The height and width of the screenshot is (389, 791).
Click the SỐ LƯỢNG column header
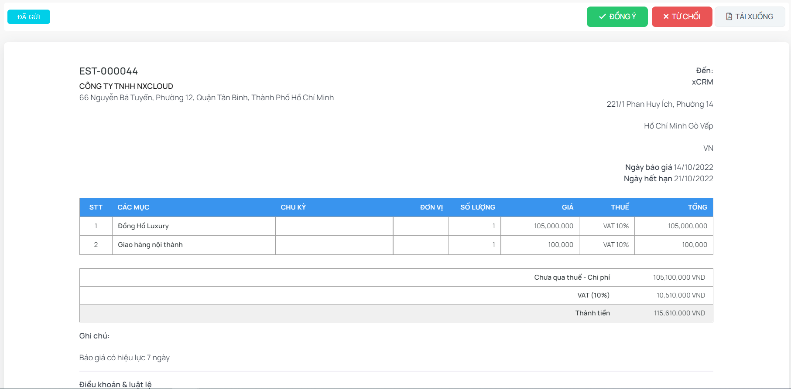(x=477, y=207)
